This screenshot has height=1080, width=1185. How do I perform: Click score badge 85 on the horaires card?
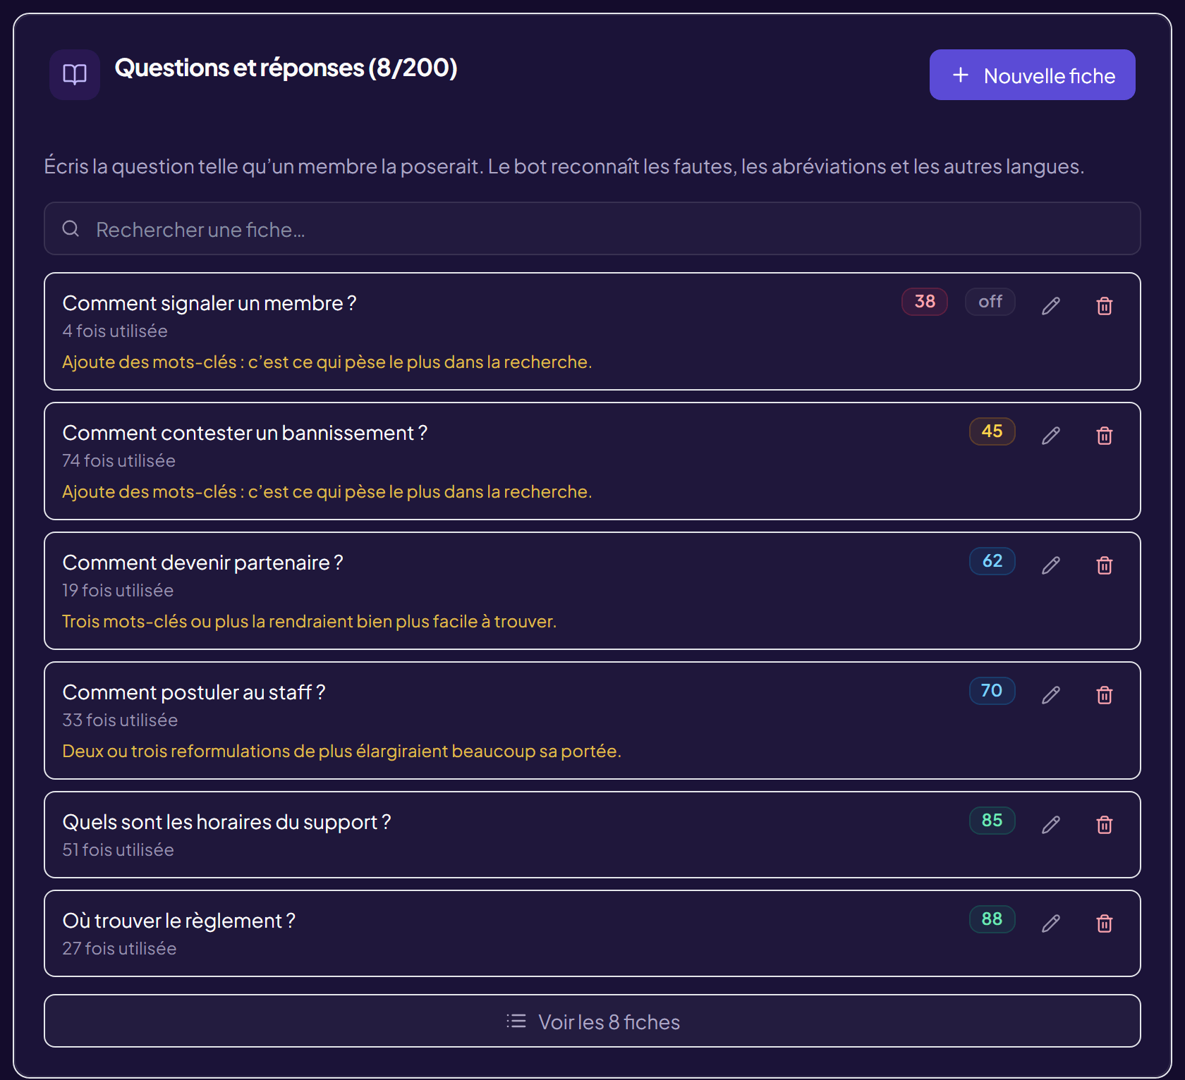point(992,821)
